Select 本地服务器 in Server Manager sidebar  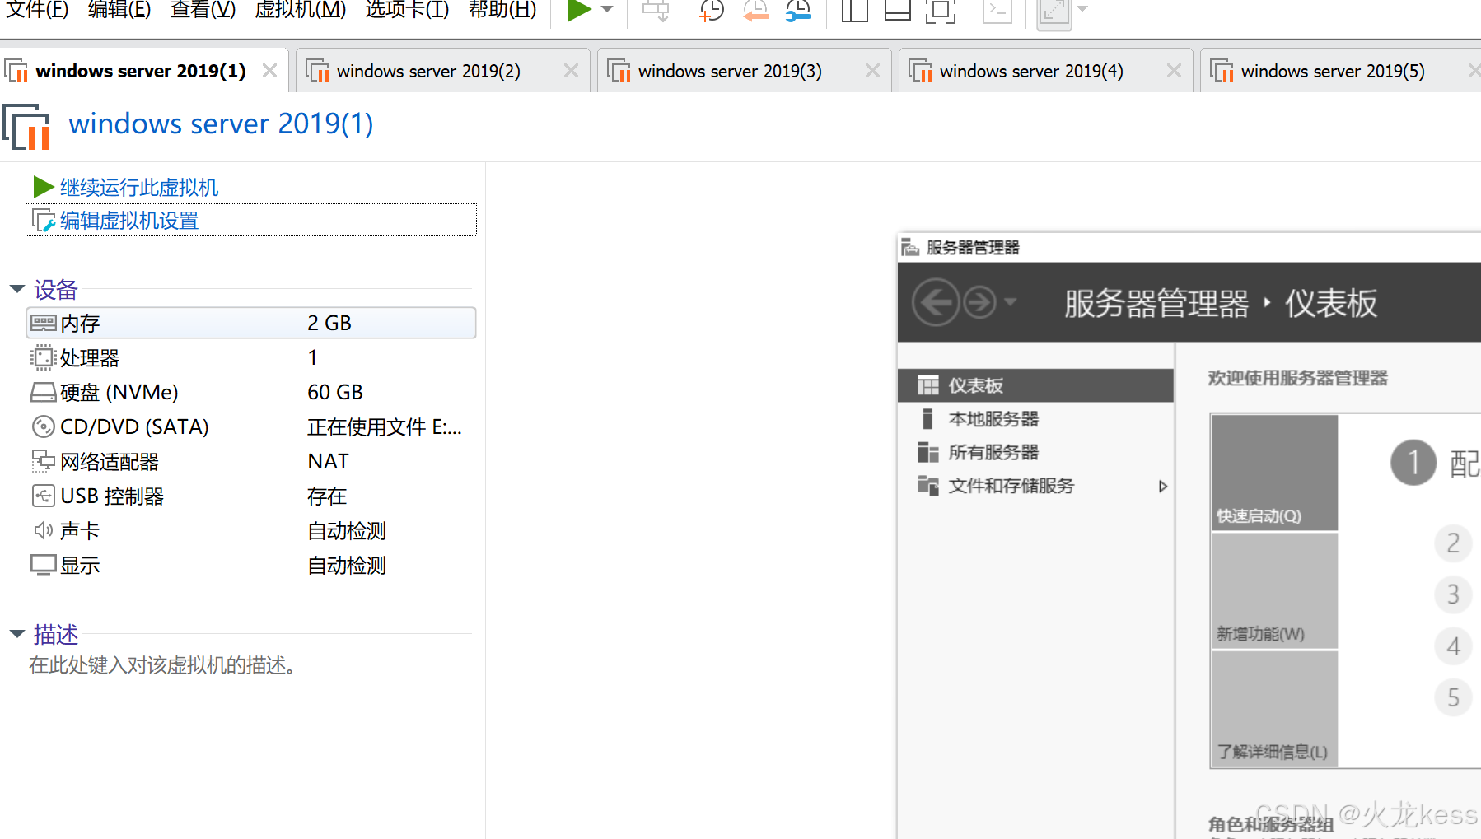pyautogui.click(x=1035, y=419)
